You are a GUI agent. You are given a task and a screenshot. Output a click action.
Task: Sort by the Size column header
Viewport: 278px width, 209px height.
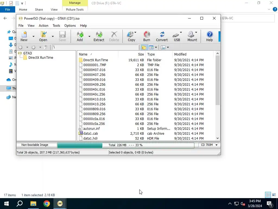(132, 54)
